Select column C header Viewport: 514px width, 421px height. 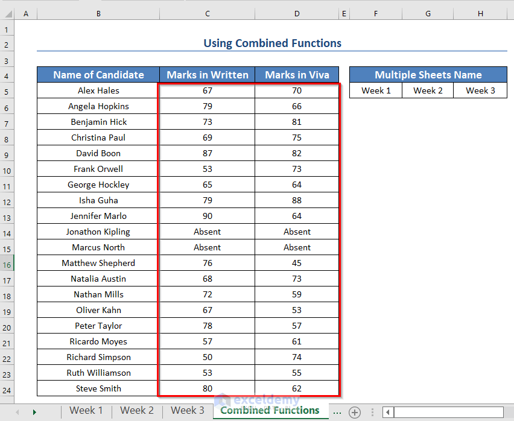click(x=207, y=13)
